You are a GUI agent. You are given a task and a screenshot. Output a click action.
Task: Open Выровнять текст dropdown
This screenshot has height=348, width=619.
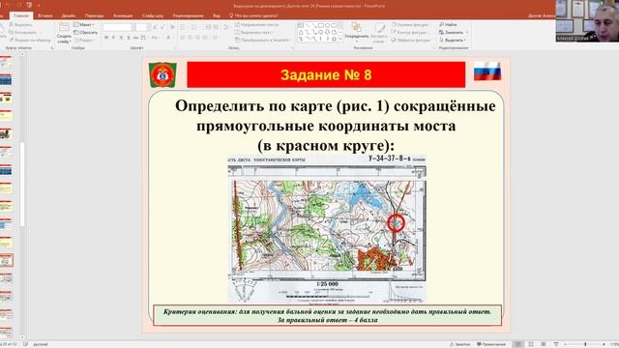[254, 32]
